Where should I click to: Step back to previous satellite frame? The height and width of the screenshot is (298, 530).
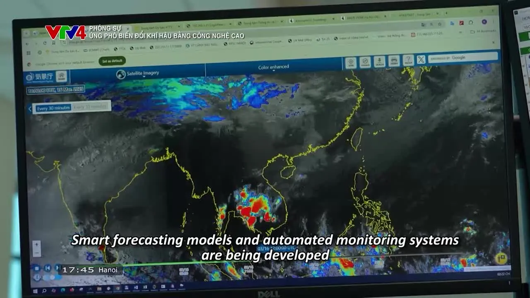coord(48,268)
